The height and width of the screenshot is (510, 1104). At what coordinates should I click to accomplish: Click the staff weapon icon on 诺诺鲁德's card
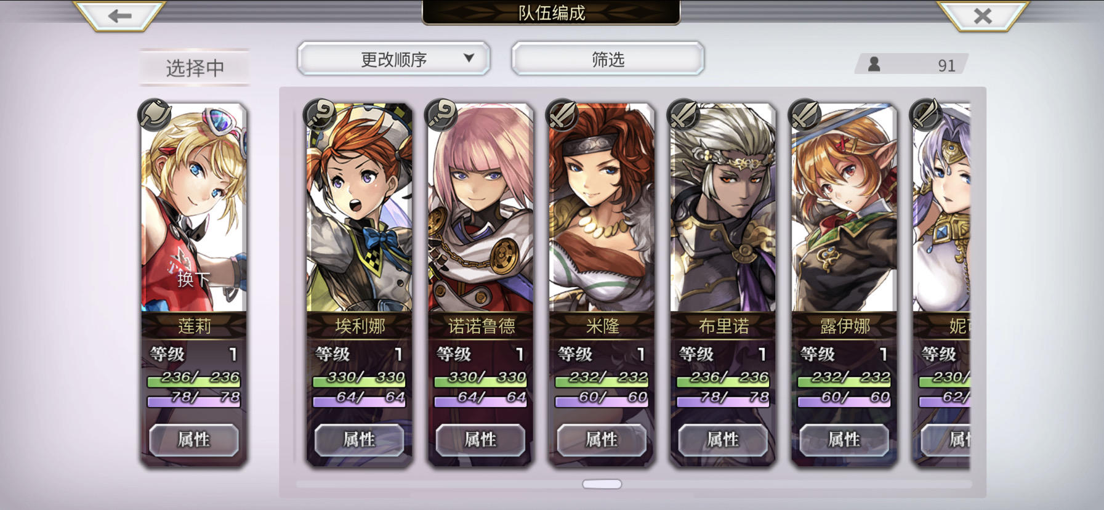[x=441, y=115]
